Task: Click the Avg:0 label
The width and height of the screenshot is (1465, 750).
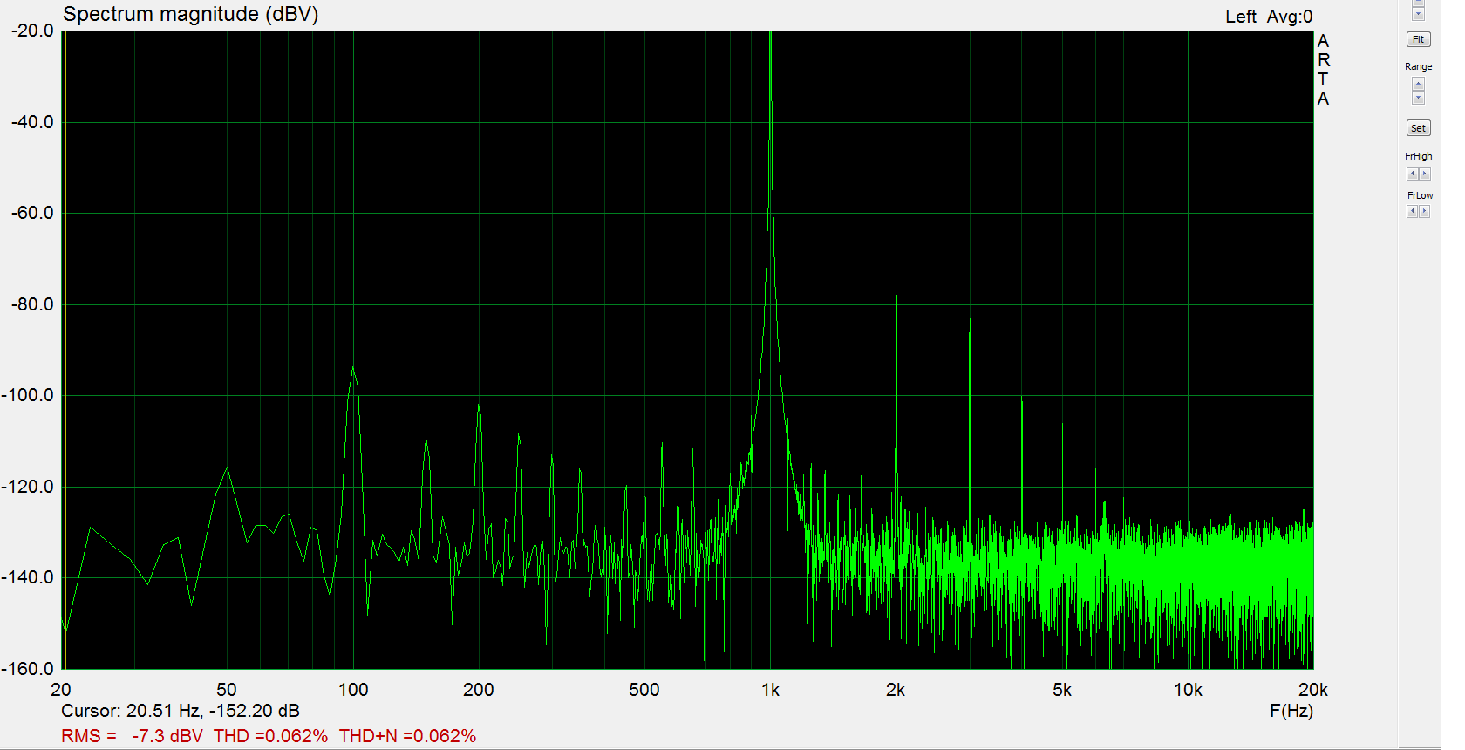Action: pos(1290,17)
